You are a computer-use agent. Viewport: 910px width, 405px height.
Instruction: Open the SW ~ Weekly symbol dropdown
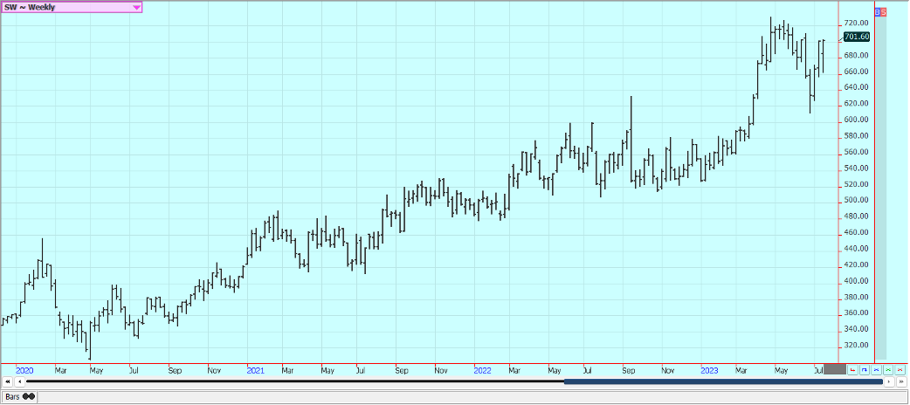pyautogui.click(x=72, y=8)
